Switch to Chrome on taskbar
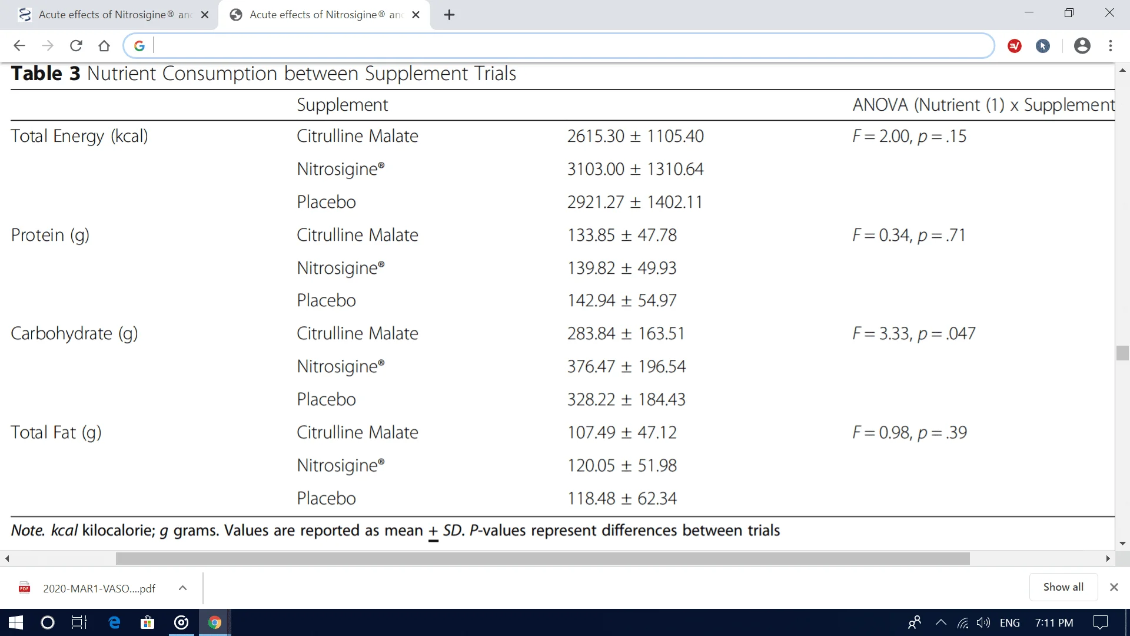Viewport: 1130px width, 636px height. [x=215, y=622]
